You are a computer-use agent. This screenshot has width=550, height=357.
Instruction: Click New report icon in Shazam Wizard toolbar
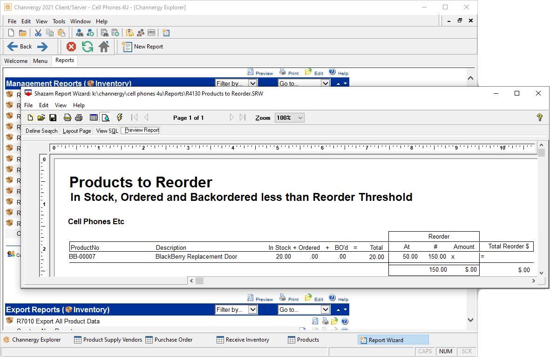click(30, 117)
